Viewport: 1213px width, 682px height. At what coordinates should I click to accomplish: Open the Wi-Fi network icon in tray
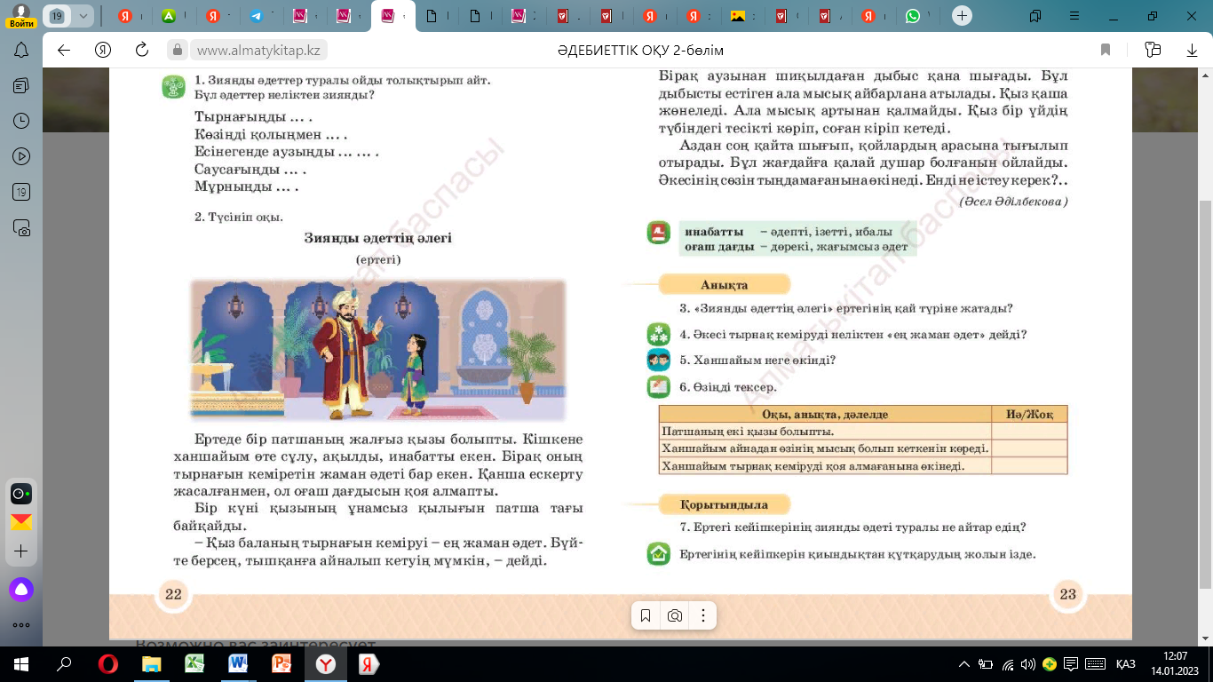[x=1007, y=664]
